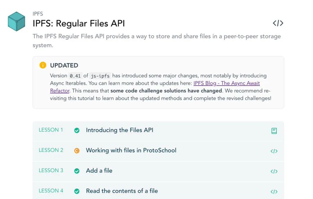Select the LESSON 2 label
Viewport: 313px width, 199px height.
click(51, 150)
